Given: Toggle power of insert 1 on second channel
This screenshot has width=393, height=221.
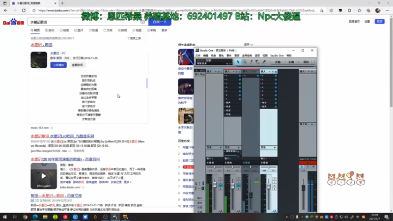Looking at the screenshot, I should pyautogui.click(x=240, y=76).
